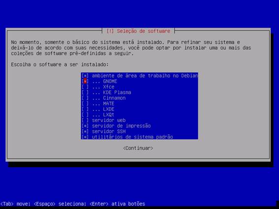Select the Cinnamon list entry label
Image resolution: width=279 pixels, height=209 pixels.
pos(114,98)
